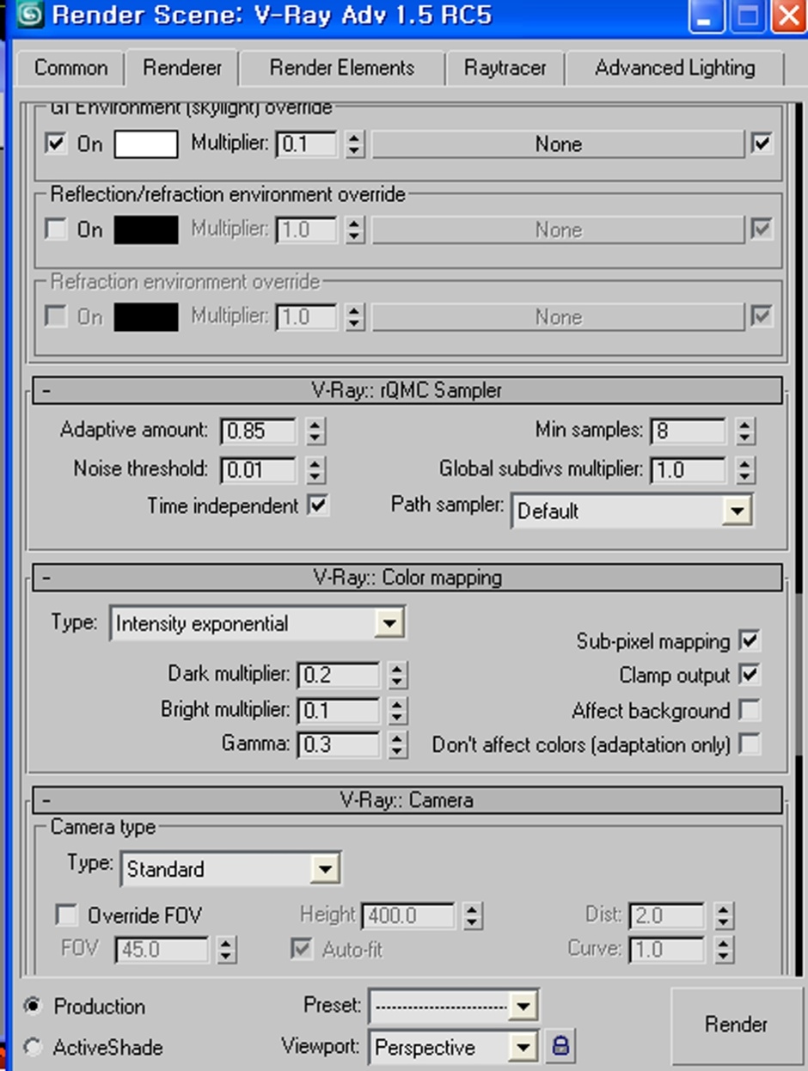This screenshot has height=1071, width=808.
Task: Open the Color mapping Type dropdown
Action: [257, 623]
